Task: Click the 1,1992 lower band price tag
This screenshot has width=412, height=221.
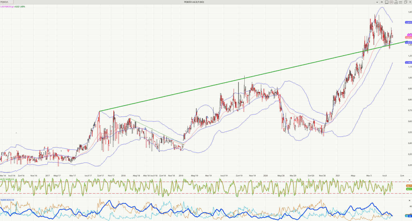Action: tap(408, 62)
